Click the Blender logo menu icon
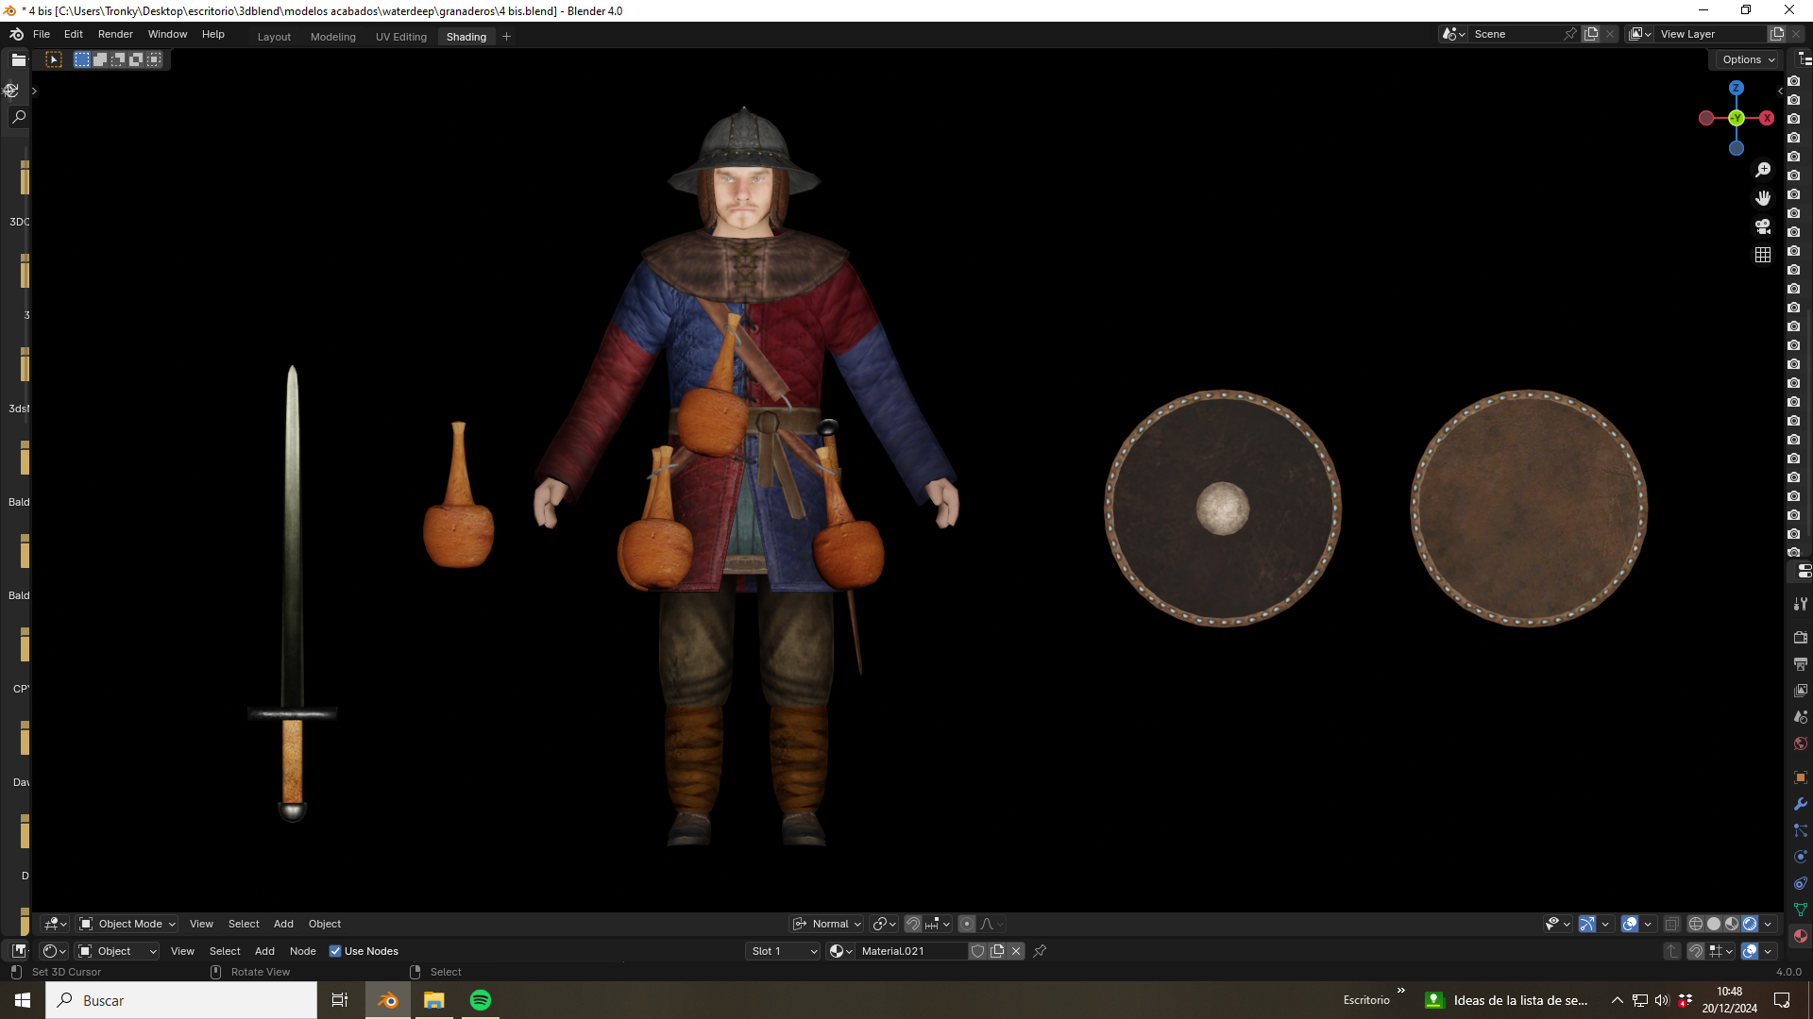 [x=16, y=34]
